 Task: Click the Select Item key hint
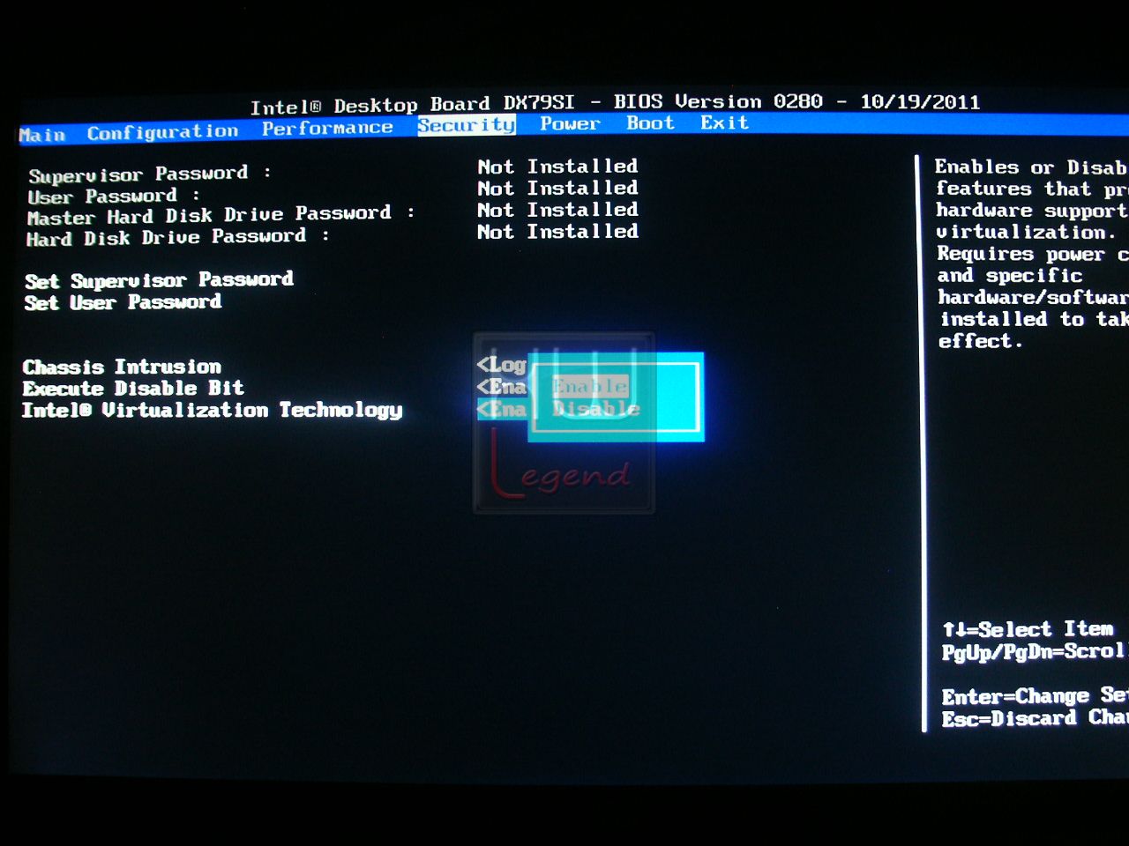(x=1028, y=629)
